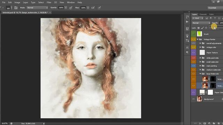Open the History panel icon
This screenshot has height=125, width=223.
[x=187, y=17]
